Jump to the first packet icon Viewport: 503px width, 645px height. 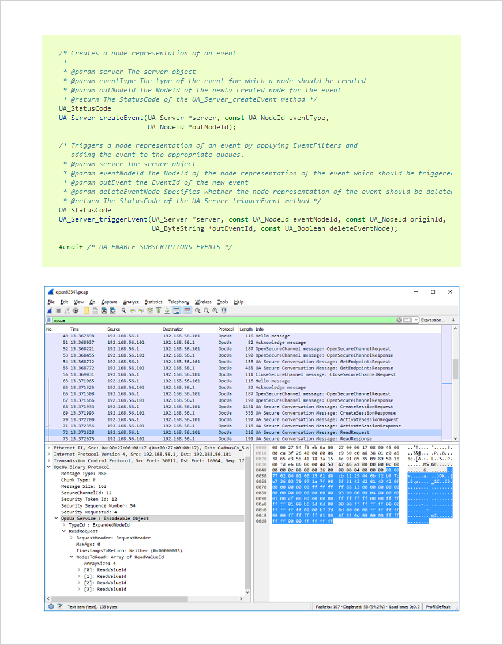pyautogui.click(x=159, y=310)
